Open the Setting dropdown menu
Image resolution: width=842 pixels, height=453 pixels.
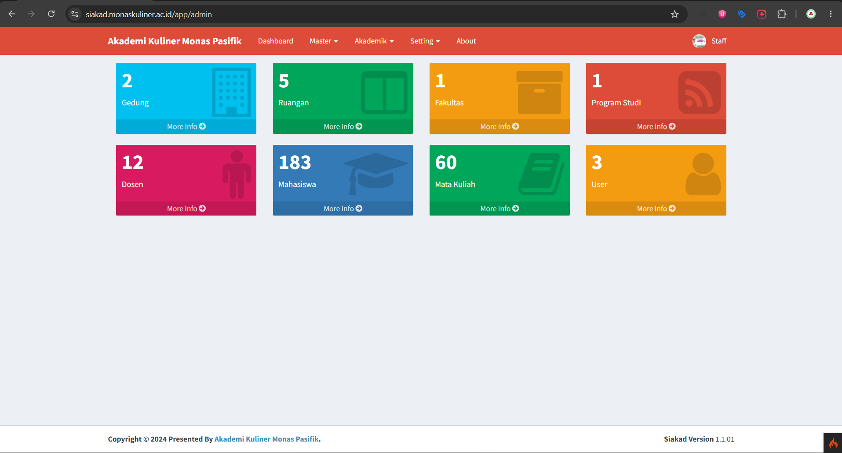(425, 41)
